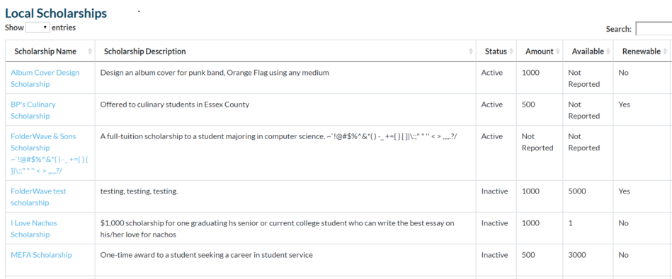Sort by Available column
The image size is (672, 279).
tap(588, 52)
